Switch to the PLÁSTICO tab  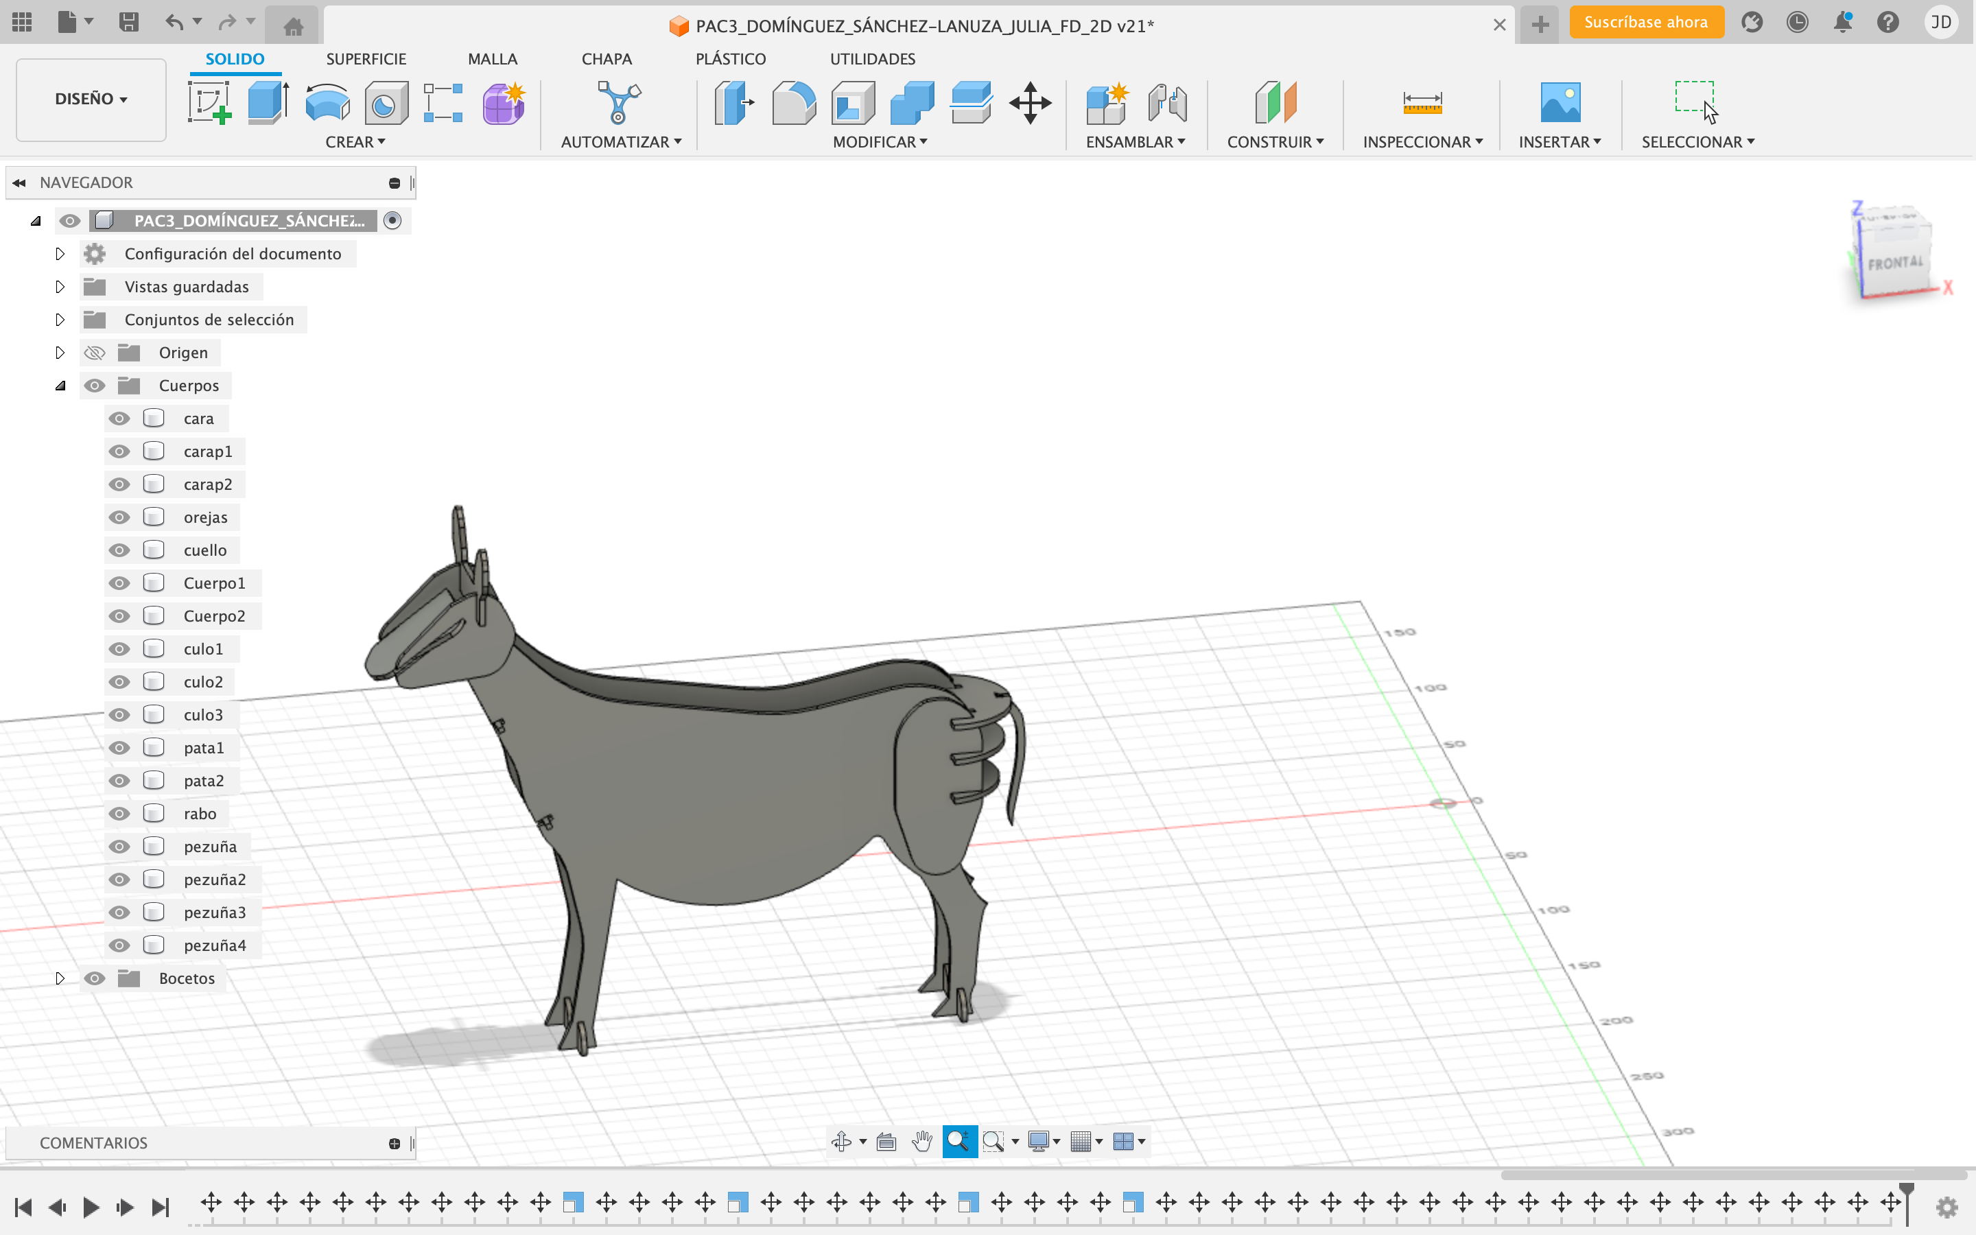click(731, 59)
